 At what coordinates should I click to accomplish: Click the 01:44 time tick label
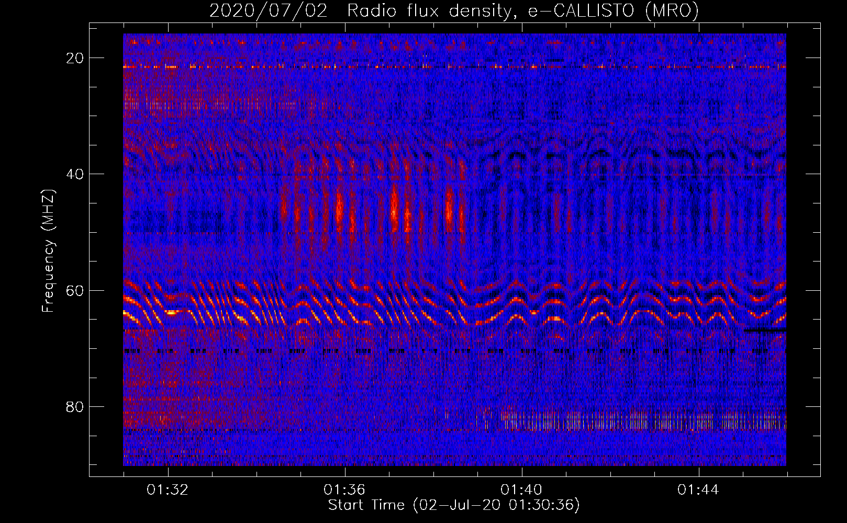[x=698, y=490]
